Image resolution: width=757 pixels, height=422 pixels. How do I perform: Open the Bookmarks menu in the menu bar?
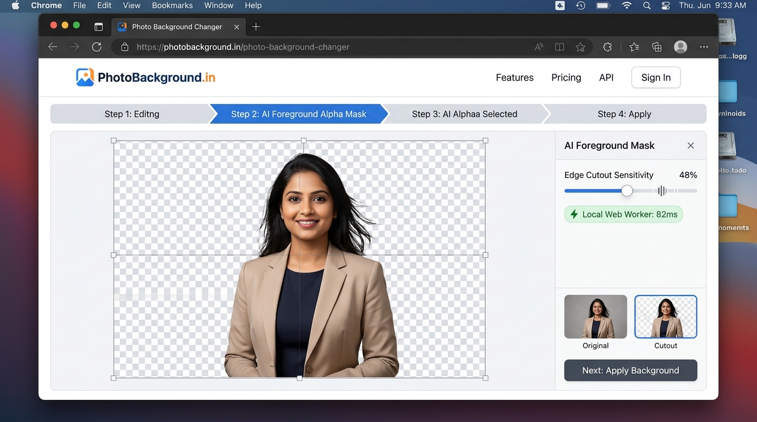point(172,5)
